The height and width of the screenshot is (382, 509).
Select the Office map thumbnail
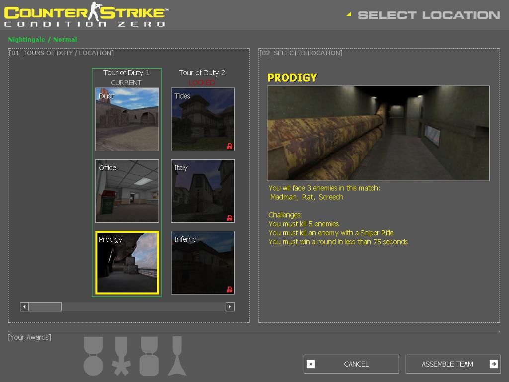(x=127, y=191)
